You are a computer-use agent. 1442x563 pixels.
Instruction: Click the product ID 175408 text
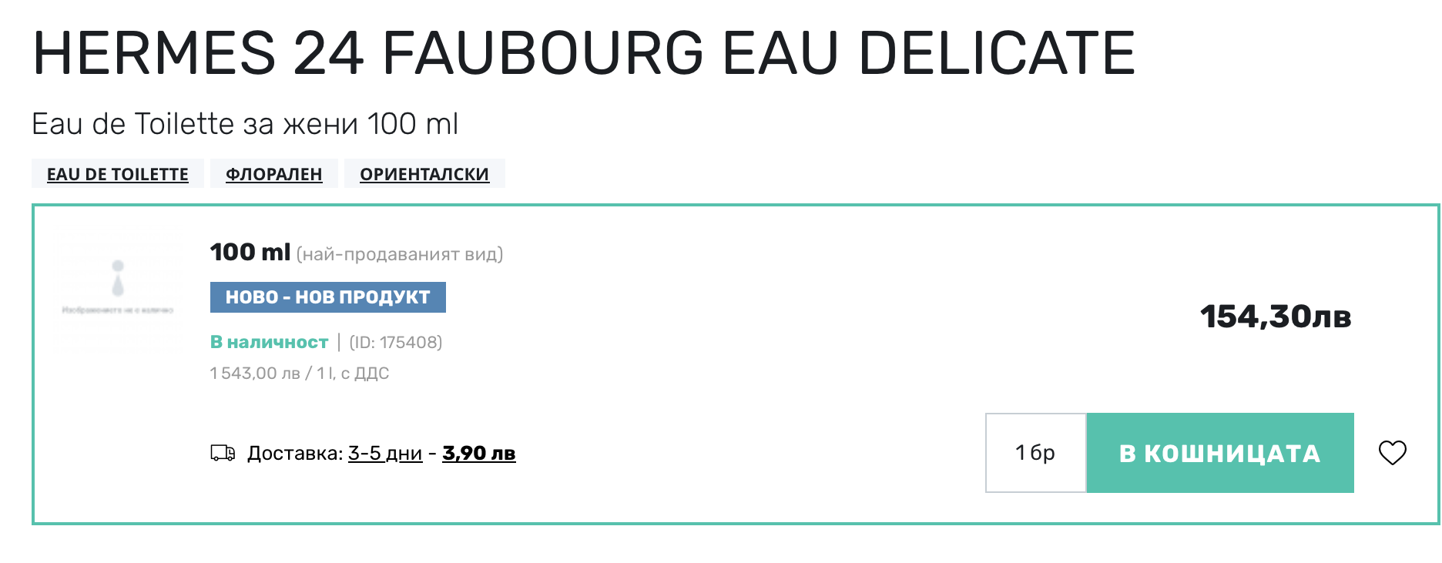396,342
